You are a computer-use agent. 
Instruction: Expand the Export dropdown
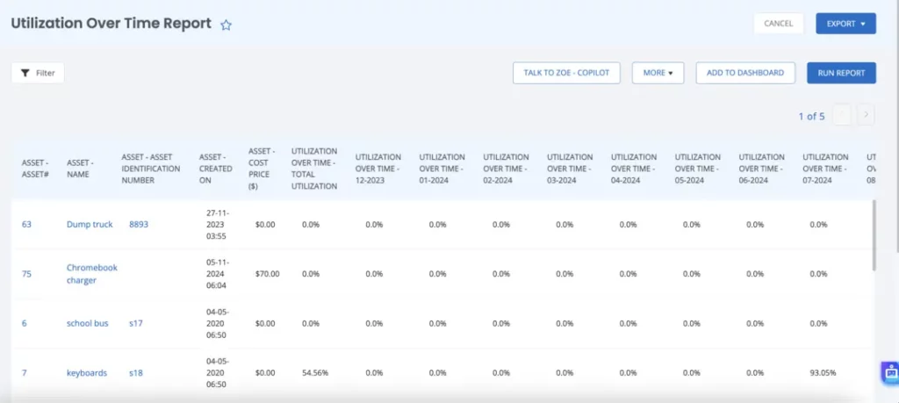tap(845, 24)
